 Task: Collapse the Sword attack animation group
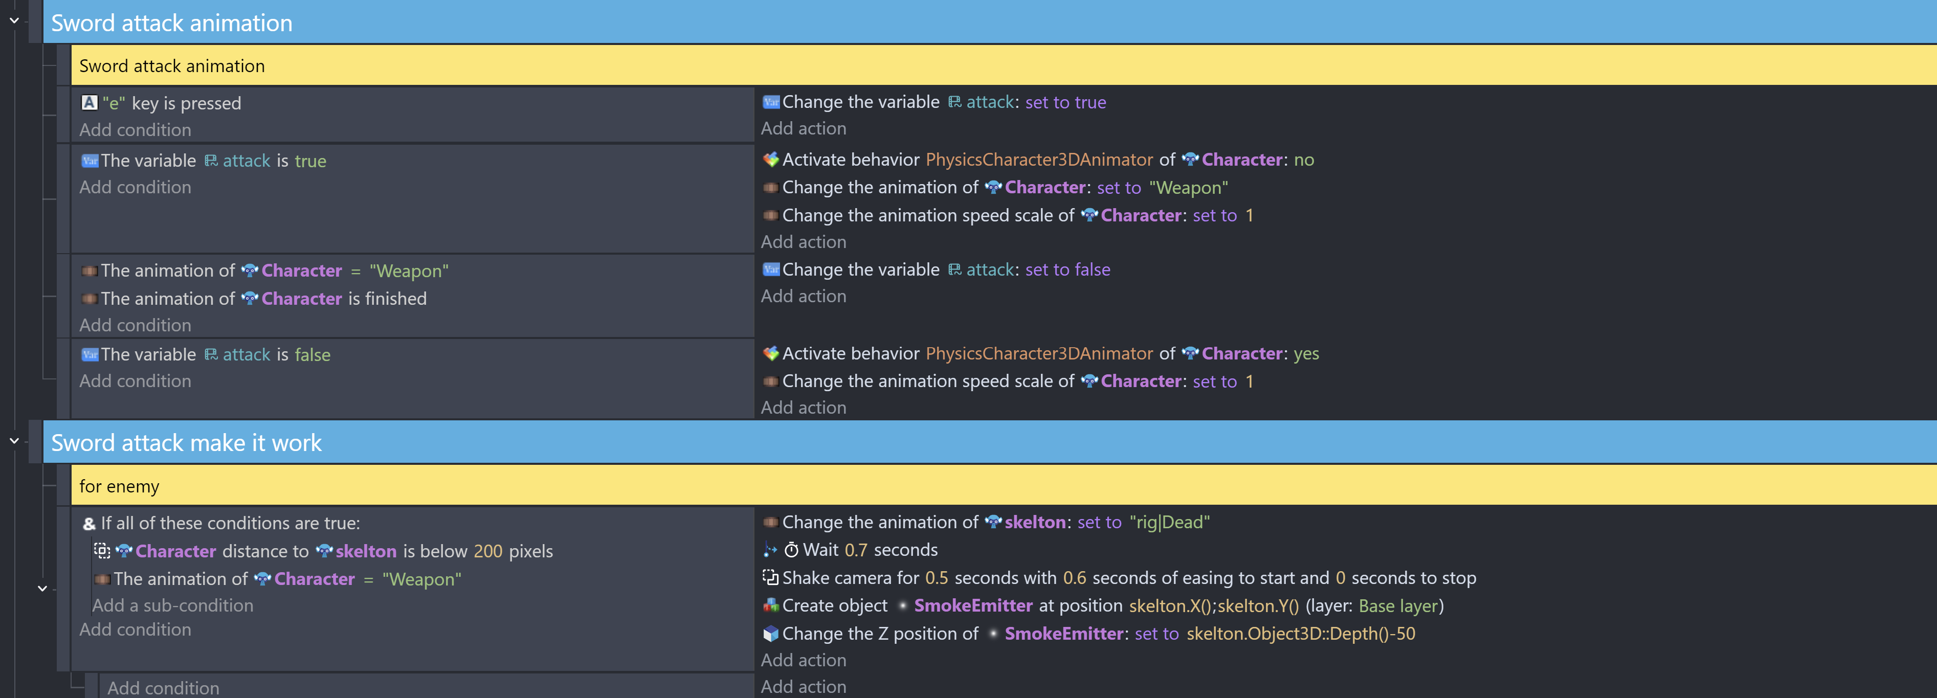(14, 21)
